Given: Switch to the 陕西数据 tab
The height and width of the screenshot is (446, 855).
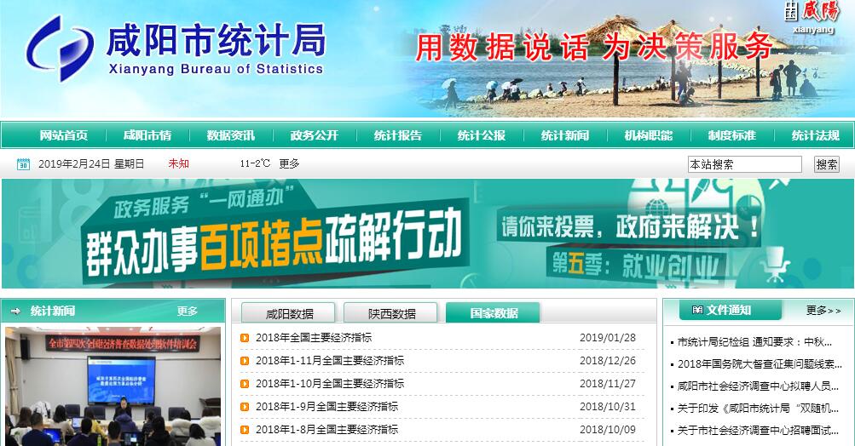Looking at the screenshot, I should tap(391, 313).
